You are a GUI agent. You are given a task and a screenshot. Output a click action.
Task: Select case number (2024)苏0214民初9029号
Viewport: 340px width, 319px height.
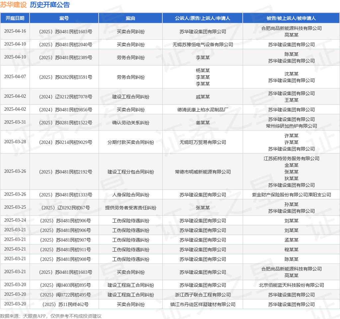tap(65, 142)
